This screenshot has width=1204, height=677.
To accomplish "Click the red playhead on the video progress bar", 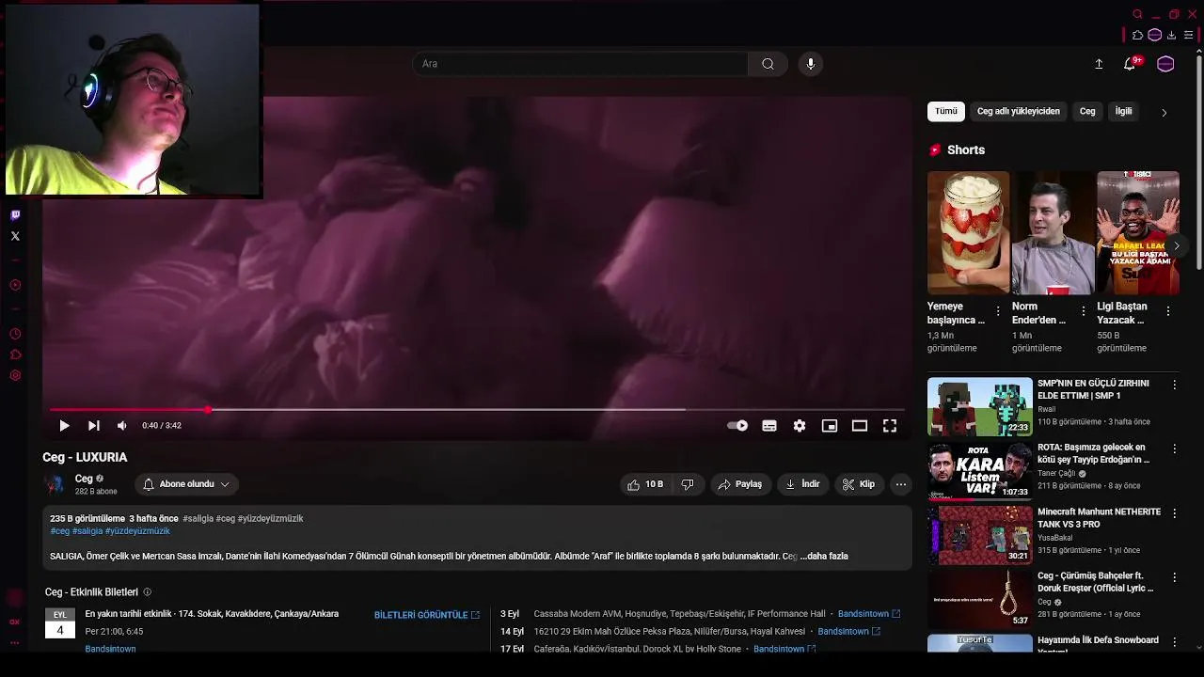I will (x=208, y=410).
